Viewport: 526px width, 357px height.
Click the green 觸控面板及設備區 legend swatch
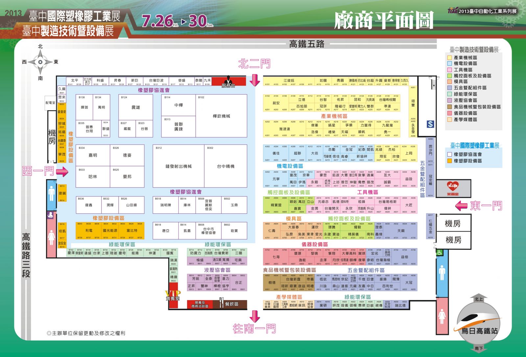(449, 76)
